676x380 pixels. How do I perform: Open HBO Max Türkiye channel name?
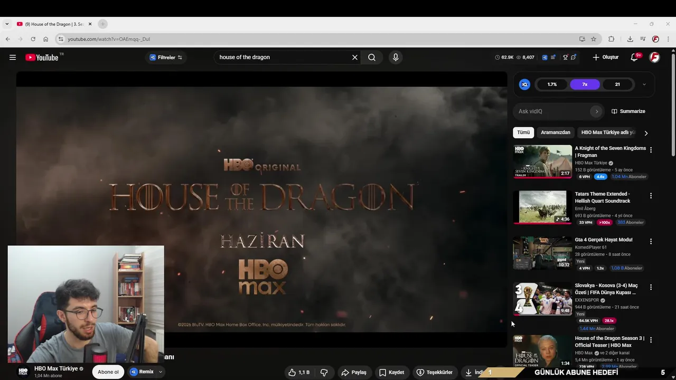(56, 369)
